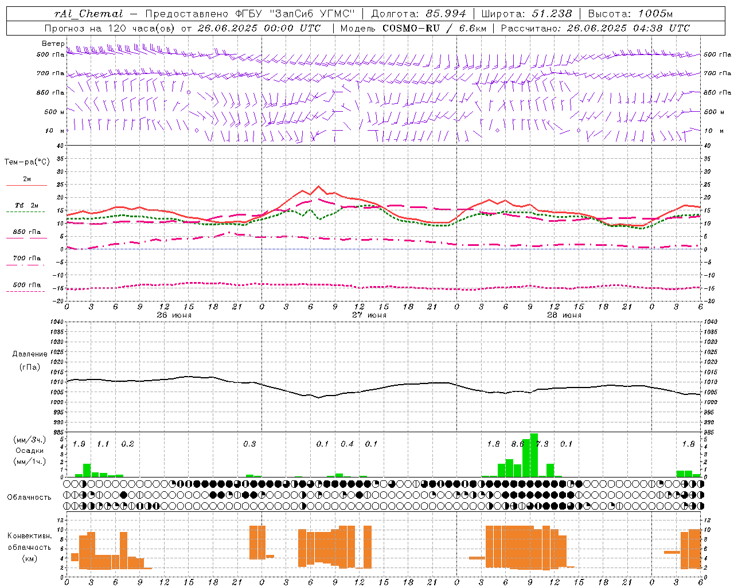Click the 1.9 precipitation total
The image size is (734, 587).
[x=79, y=444]
